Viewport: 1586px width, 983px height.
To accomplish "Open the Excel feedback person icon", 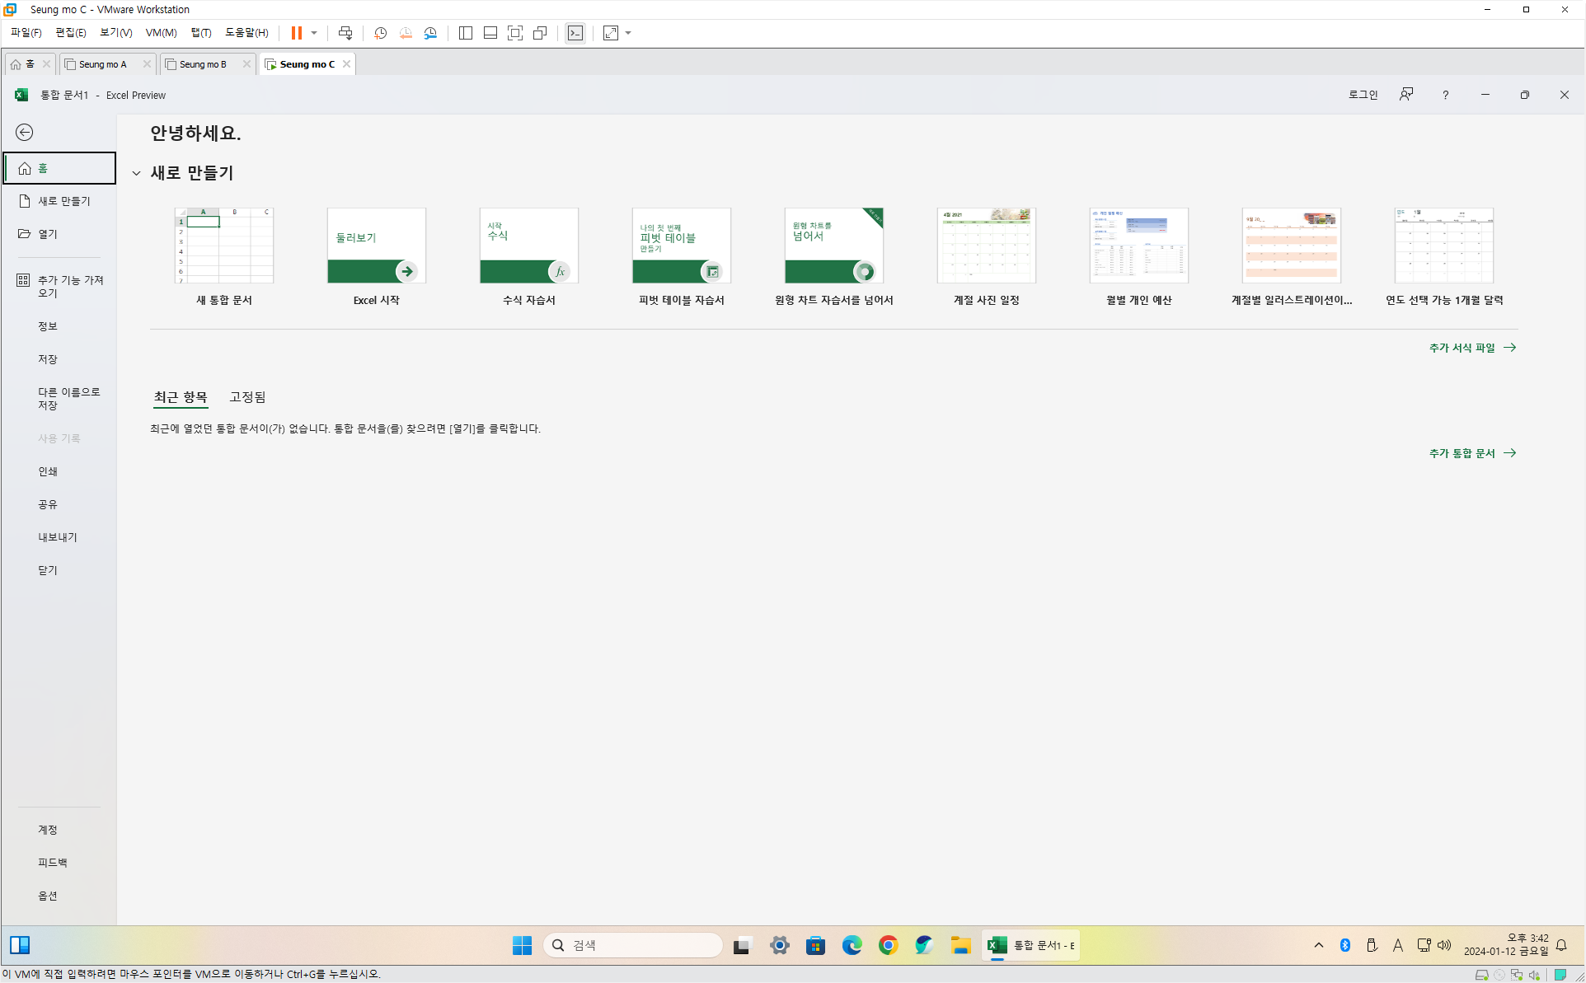I will [x=1406, y=95].
